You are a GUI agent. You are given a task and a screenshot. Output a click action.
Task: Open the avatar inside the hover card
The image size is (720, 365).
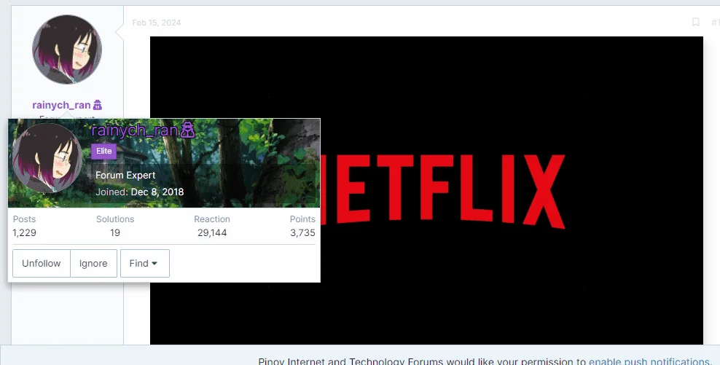pos(47,158)
